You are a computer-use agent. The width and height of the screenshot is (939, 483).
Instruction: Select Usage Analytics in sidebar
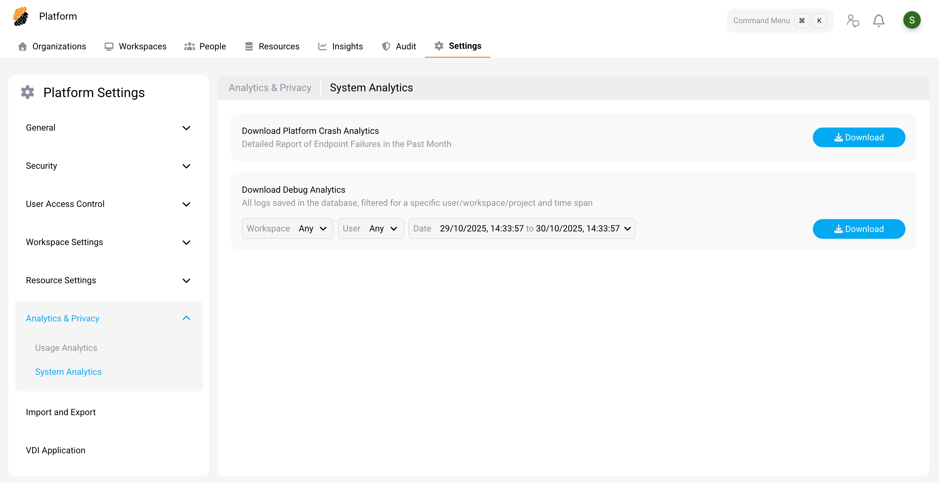pos(66,348)
